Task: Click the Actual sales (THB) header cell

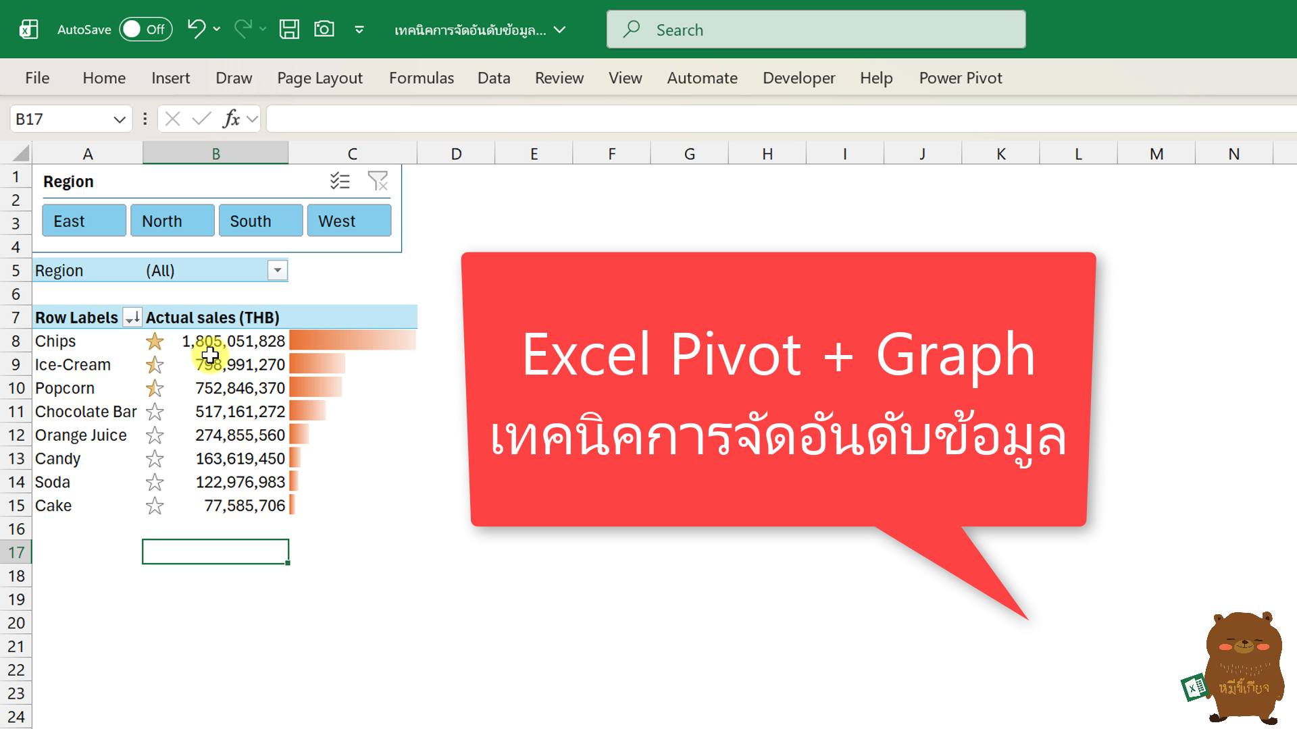Action: [x=213, y=317]
